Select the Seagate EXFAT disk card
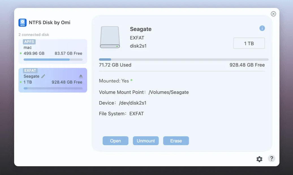293x175 pixels. click(x=53, y=80)
